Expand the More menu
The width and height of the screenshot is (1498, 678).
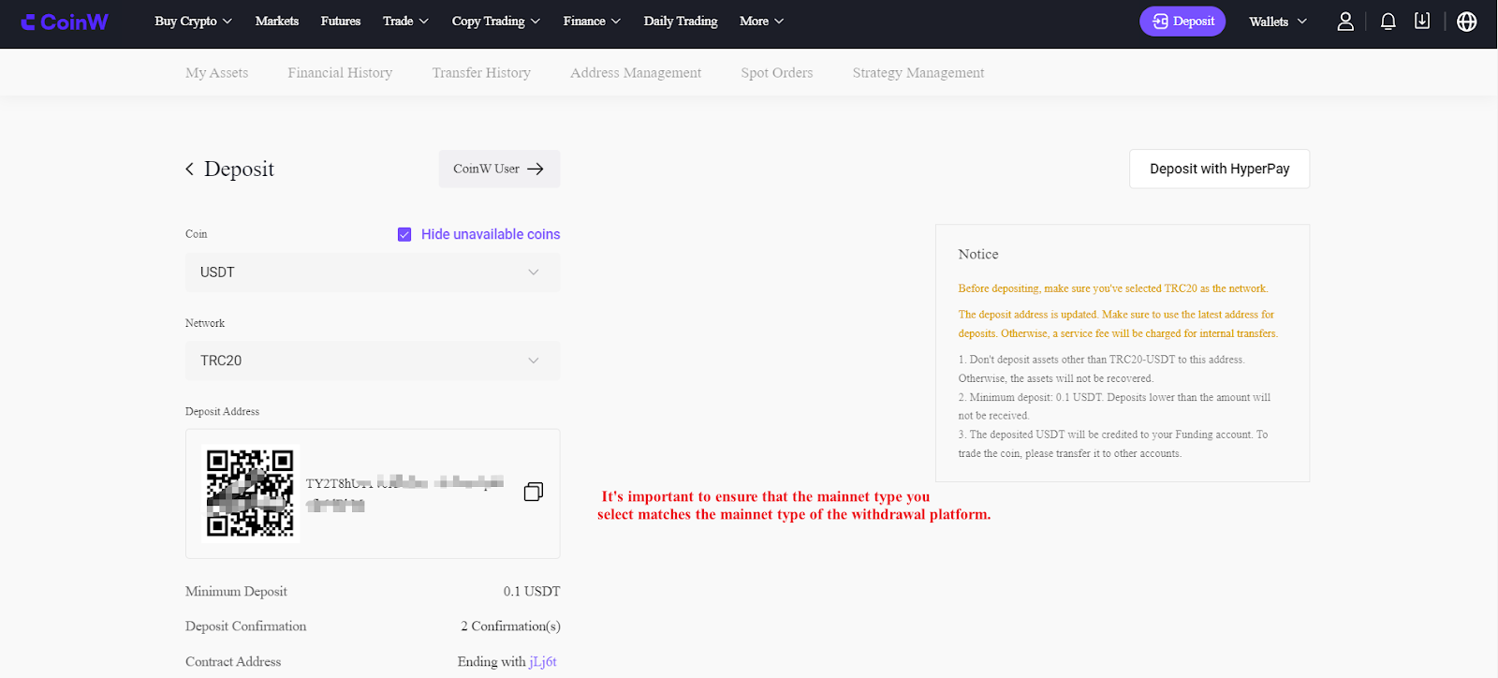pos(761,22)
